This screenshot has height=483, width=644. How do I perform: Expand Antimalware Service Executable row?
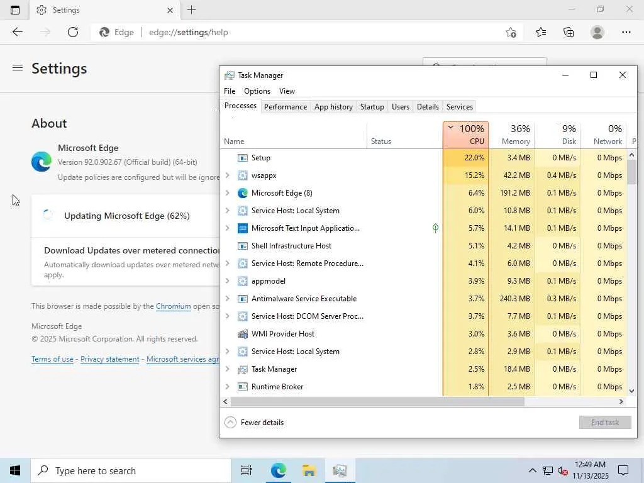[228, 299]
